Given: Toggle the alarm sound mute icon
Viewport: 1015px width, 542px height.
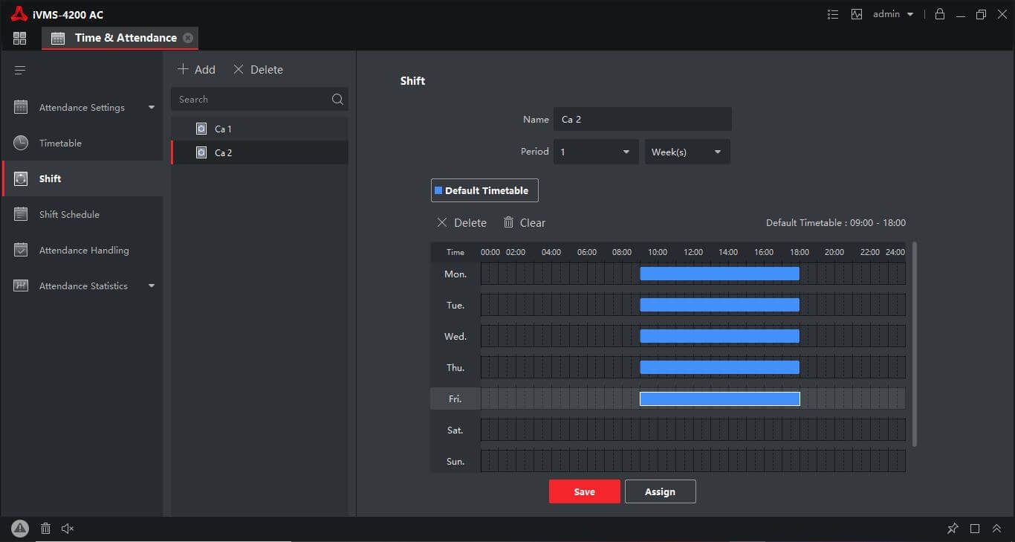Looking at the screenshot, I should pos(68,529).
